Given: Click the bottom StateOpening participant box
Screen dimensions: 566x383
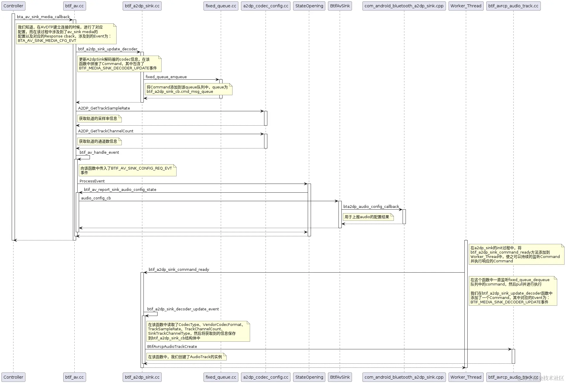Looking at the screenshot, I should point(309,377).
